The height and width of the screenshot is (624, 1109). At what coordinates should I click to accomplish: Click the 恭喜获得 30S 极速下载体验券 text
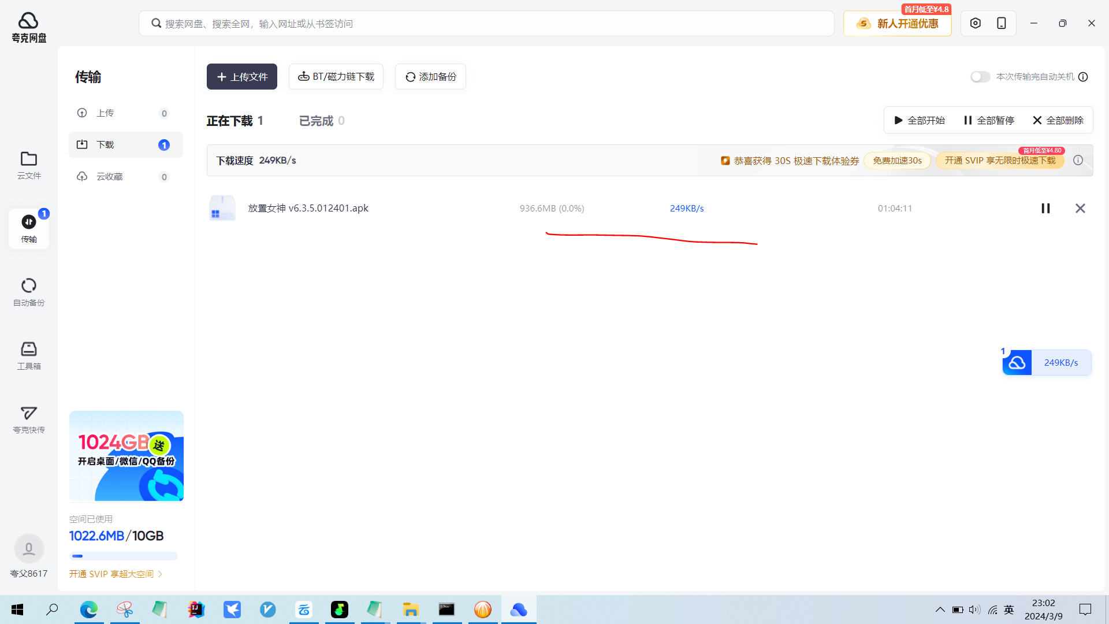point(797,161)
